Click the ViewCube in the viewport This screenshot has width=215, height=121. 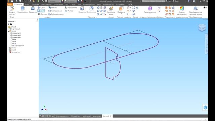[202, 28]
